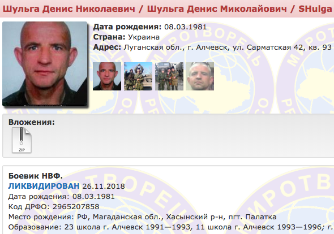Enlarge the large main profile photo
This screenshot has width=334, height=234.
45,64
